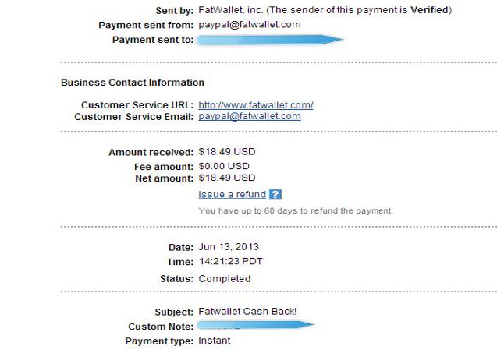The image size is (497, 353).
Task: Click the Jun 13, 2013 date value
Action: (229, 247)
